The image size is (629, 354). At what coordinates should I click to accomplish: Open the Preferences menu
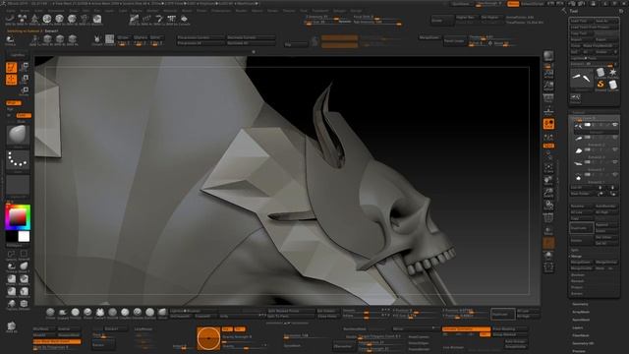[221, 11]
